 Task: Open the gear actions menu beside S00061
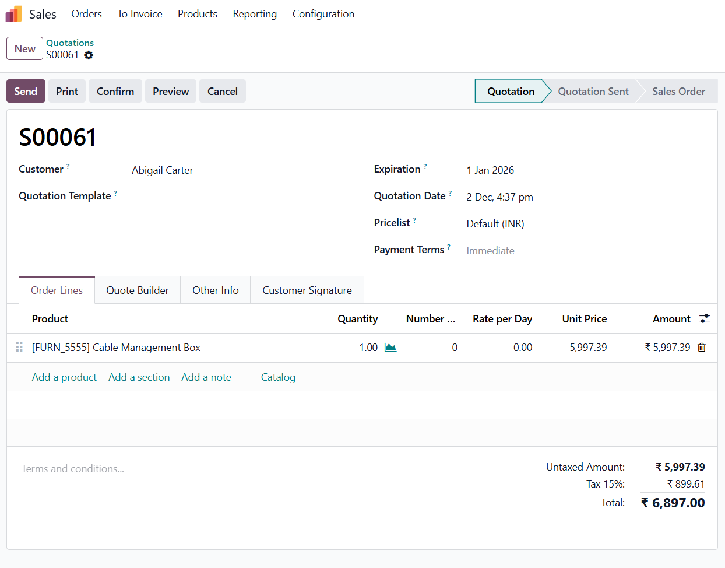[x=89, y=55]
